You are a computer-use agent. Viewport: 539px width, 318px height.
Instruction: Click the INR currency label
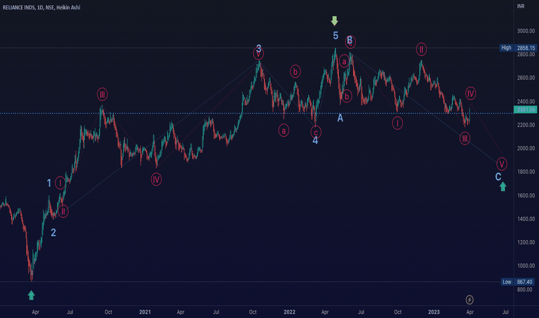pyautogui.click(x=520, y=6)
